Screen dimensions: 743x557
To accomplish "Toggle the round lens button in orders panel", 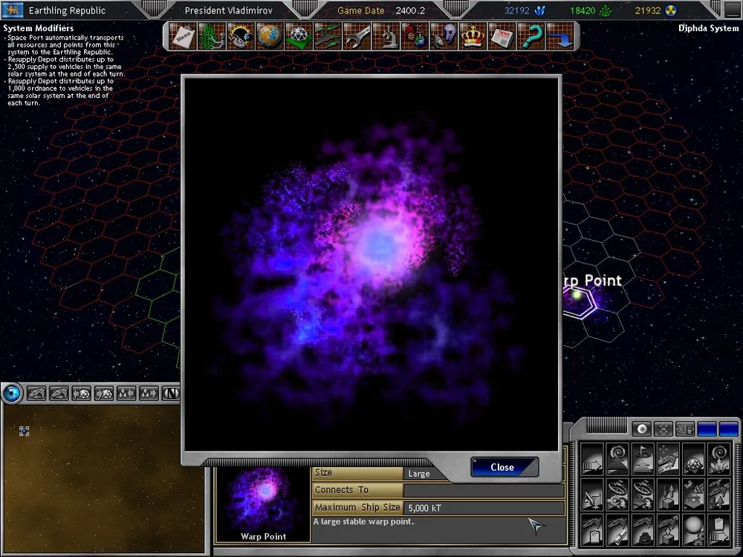I will click(641, 429).
